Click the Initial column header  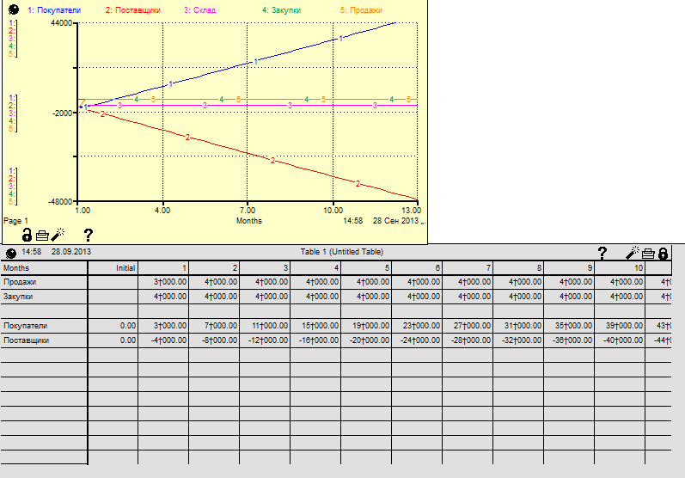pos(125,268)
